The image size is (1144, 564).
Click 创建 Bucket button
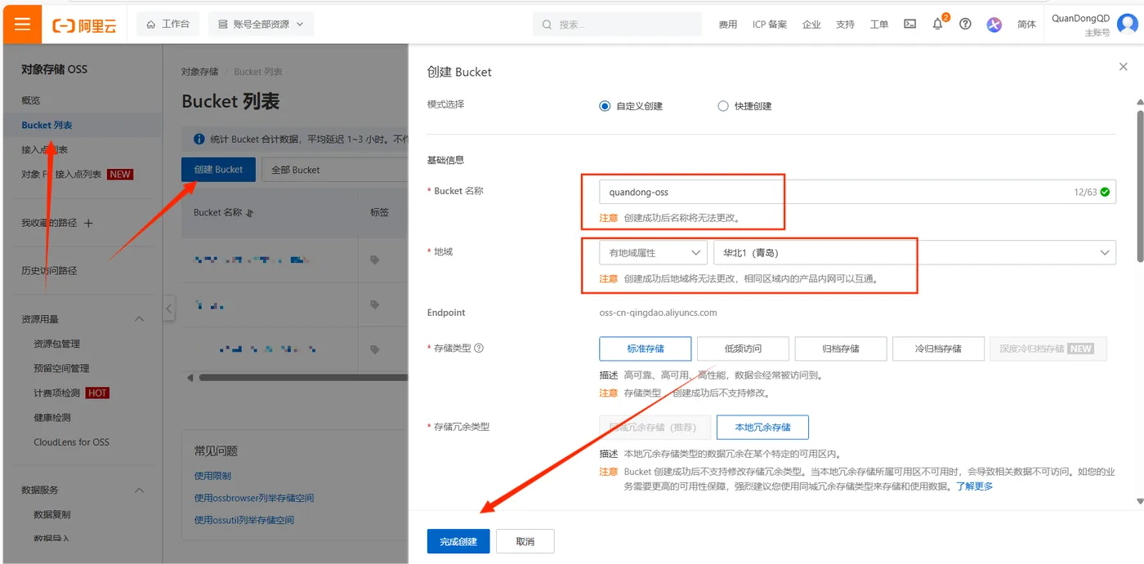218,170
